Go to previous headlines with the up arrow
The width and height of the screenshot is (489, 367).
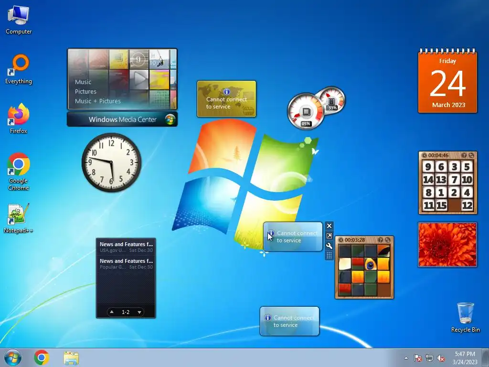[112, 312]
